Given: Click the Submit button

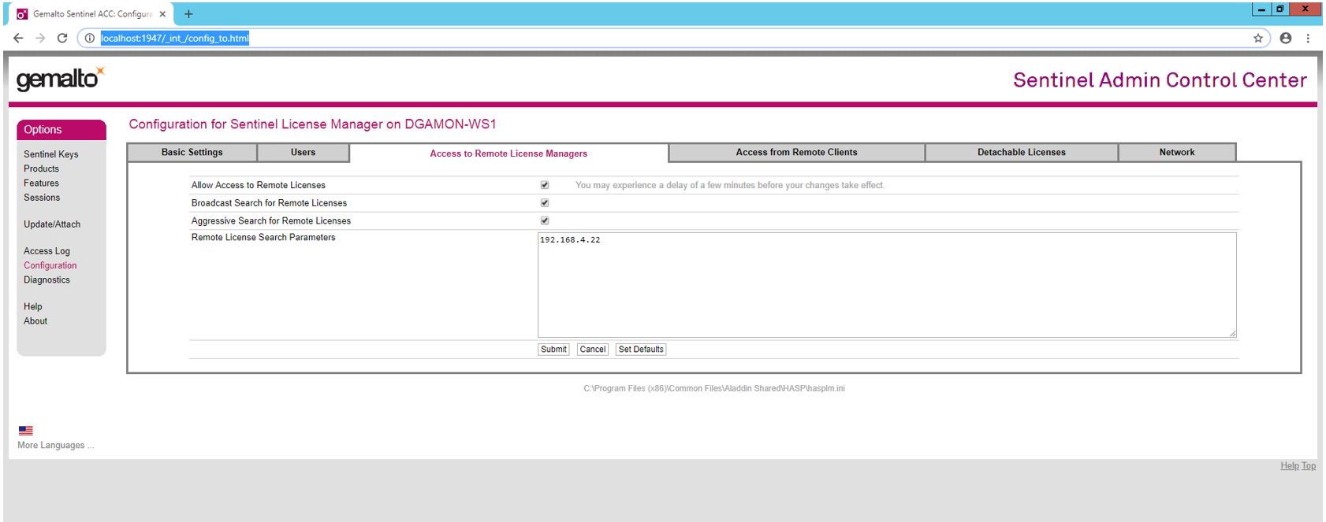Looking at the screenshot, I should [553, 350].
